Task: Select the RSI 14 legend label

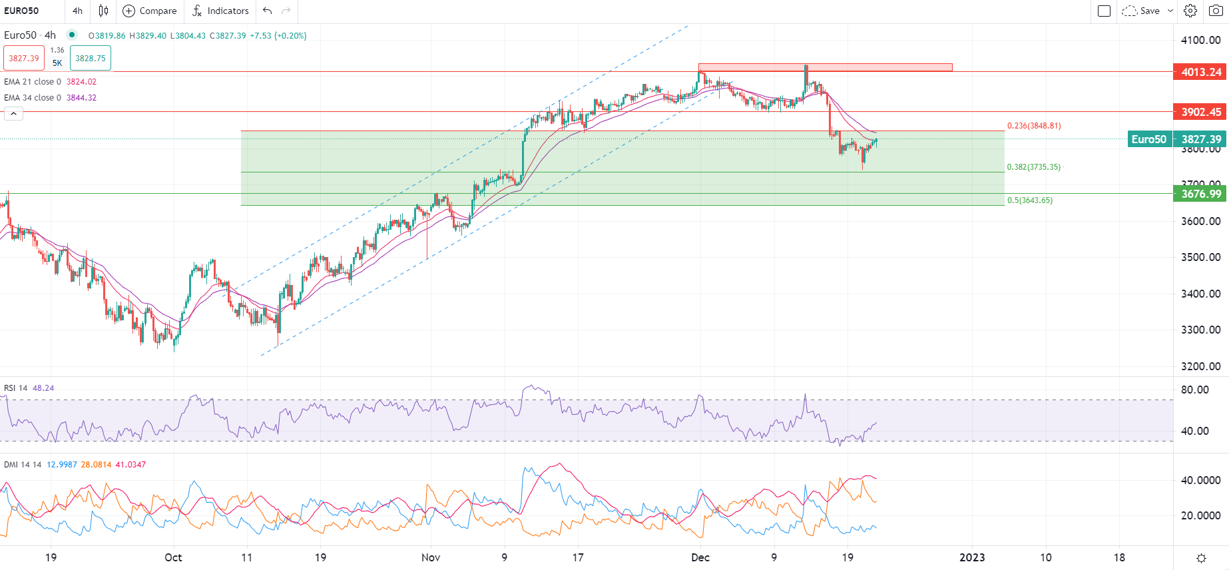Action: pyautogui.click(x=16, y=388)
